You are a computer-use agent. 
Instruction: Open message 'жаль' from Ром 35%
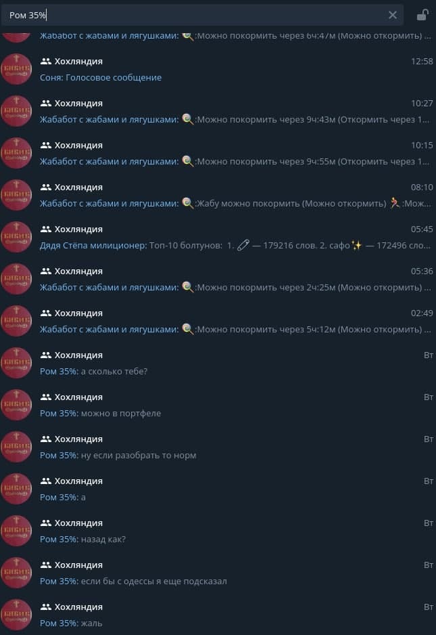(218, 614)
